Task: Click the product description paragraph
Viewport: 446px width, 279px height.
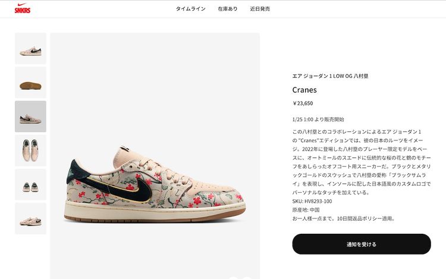Action: point(362,162)
